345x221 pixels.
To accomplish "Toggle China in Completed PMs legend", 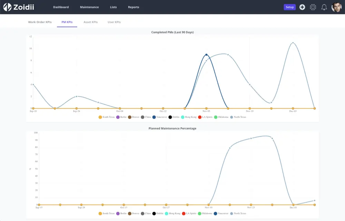I will point(146,117).
